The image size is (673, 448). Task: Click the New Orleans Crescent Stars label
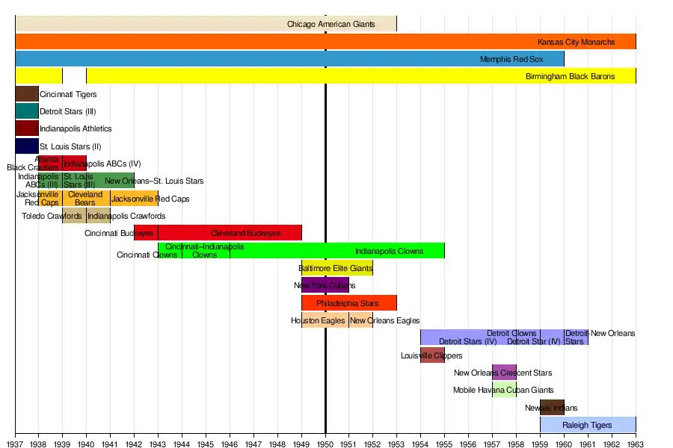point(503,373)
